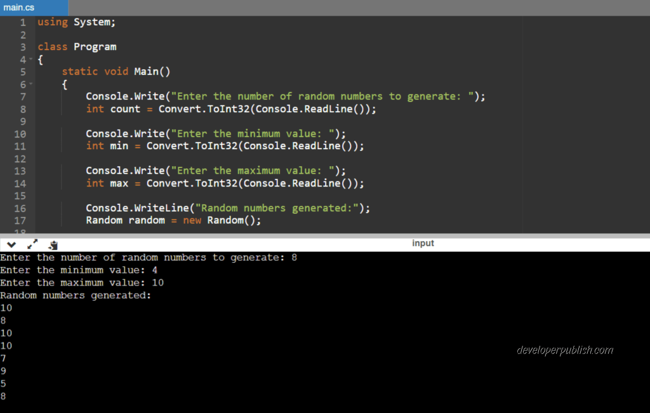The height and width of the screenshot is (413, 650).
Task: Open the developerpublish.com watermark link
Action: coord(566,350)
